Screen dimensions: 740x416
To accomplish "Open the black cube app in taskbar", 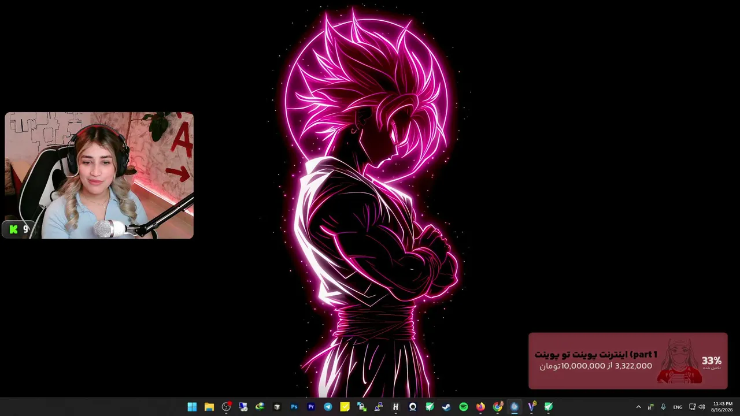I will point(277,407).
